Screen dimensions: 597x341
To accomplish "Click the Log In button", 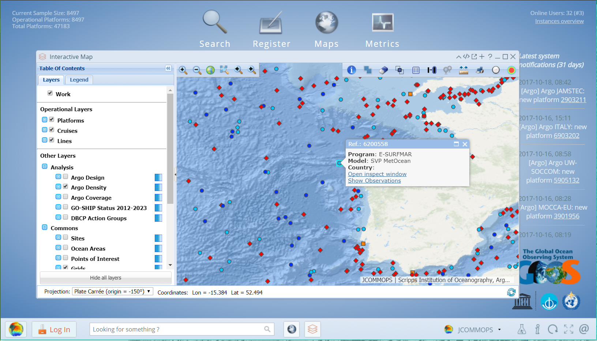I will point(54,329).
